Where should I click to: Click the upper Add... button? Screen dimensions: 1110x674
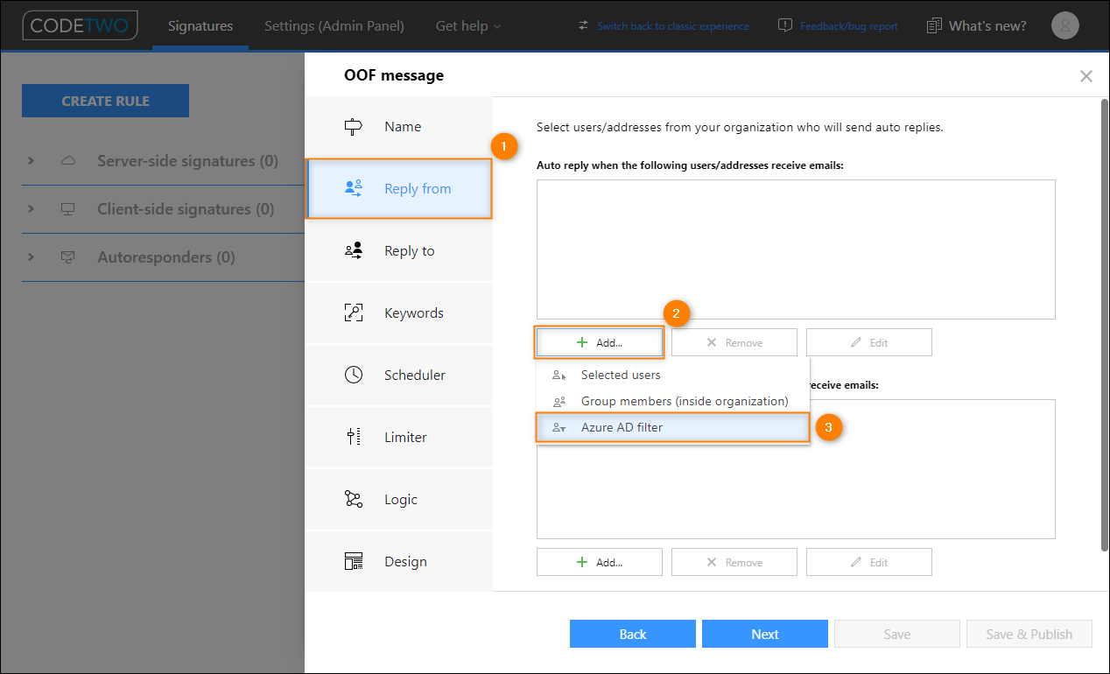(600, 342)
